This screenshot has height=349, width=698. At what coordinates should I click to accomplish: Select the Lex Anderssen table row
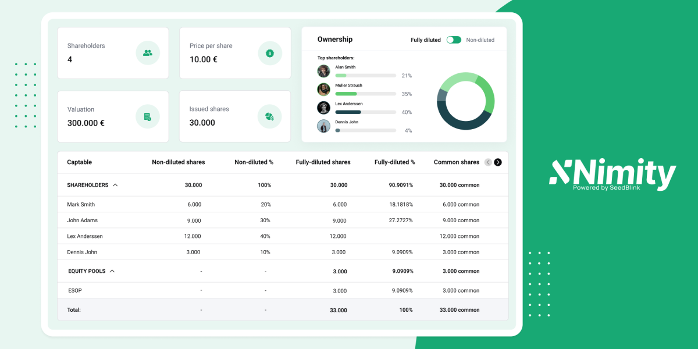pyautogui.click(x=283, y=236)
